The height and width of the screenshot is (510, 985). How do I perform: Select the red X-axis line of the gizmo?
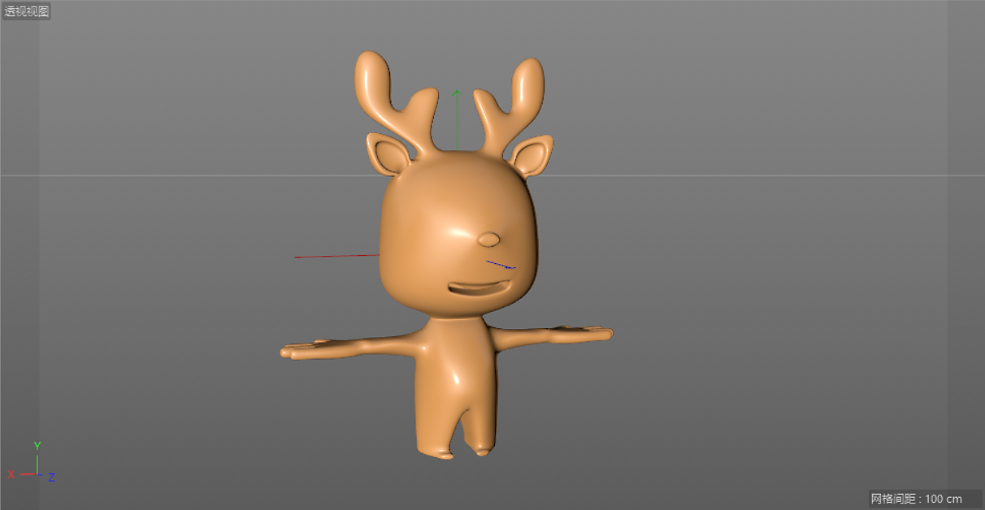point(336,256)
